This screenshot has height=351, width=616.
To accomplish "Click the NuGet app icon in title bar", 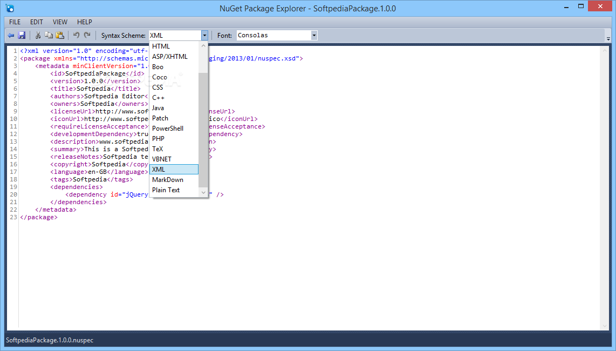I will [x=10, y=8].
